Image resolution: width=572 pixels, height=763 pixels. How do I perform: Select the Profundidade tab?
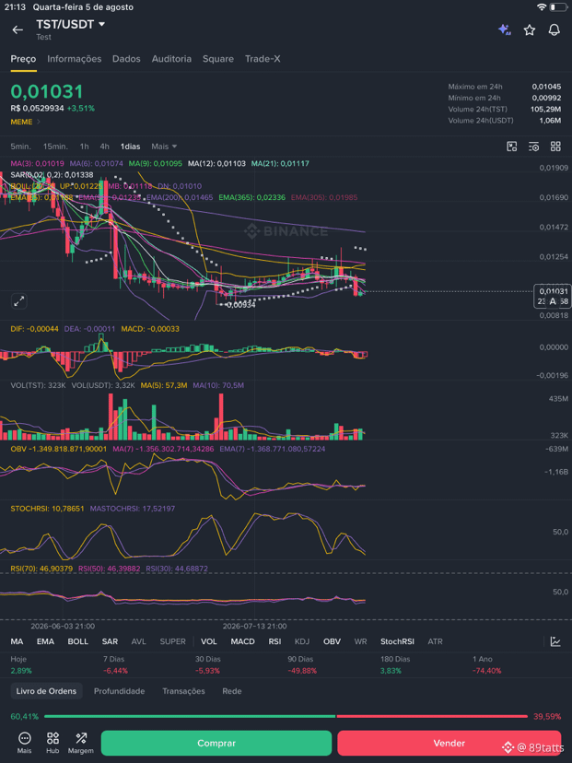(119, 691)
